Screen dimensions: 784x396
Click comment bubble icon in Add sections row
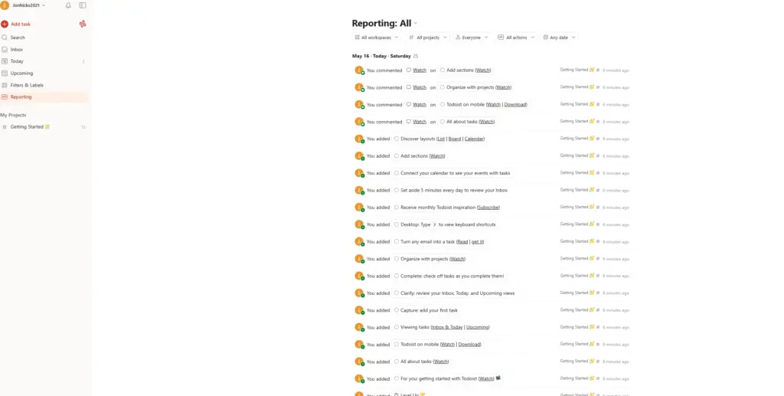pyautogui.click(x=409, y=70)
